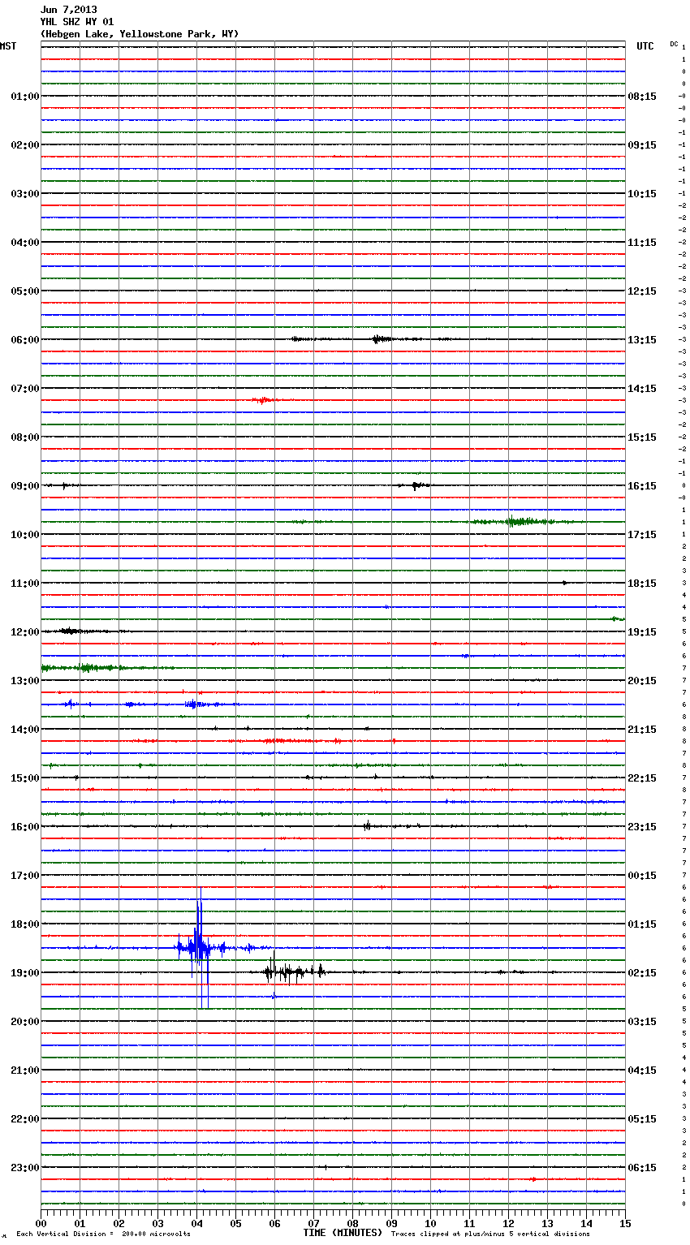Screen dimensions: 690x1245
Task: Click the "Traces clipped at plus/minus 5 vertical divisions" note
Action: click(x=490, y=1234)
